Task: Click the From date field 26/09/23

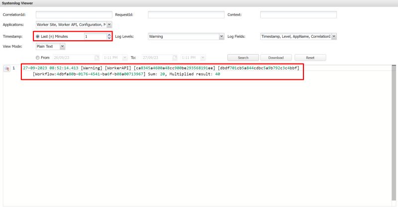Action: click(x=74, y=58)
